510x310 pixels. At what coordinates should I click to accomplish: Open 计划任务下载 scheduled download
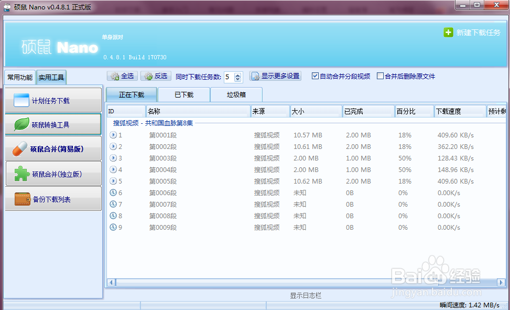point(53,100)
